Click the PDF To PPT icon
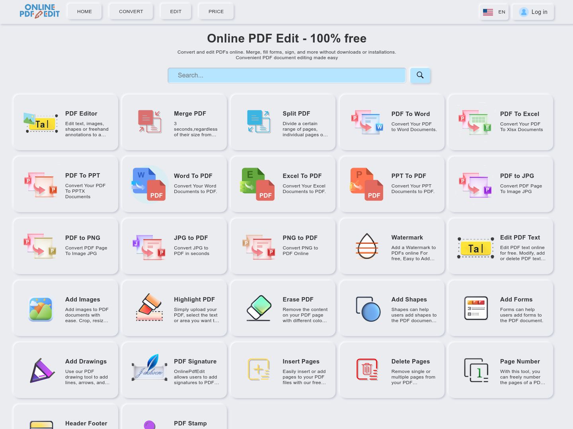This screenshot has width=573, height=429. click(x=41, y=185)
